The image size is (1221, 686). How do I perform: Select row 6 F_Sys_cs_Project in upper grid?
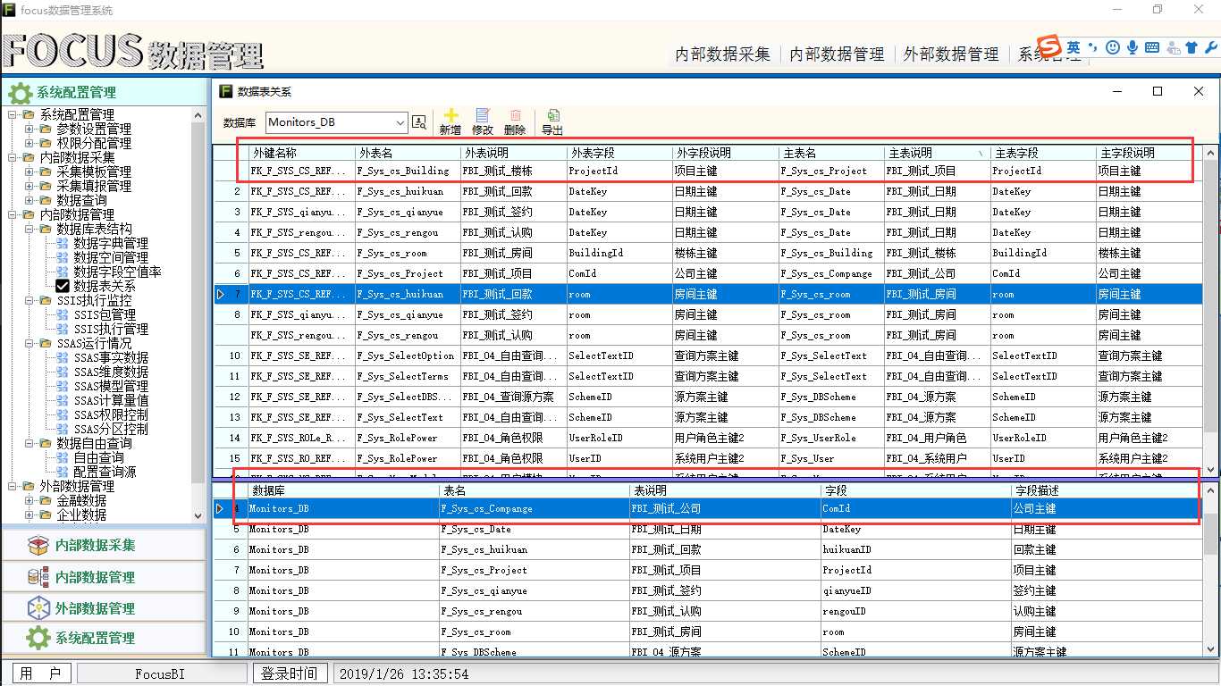click(x=708, y=273)
